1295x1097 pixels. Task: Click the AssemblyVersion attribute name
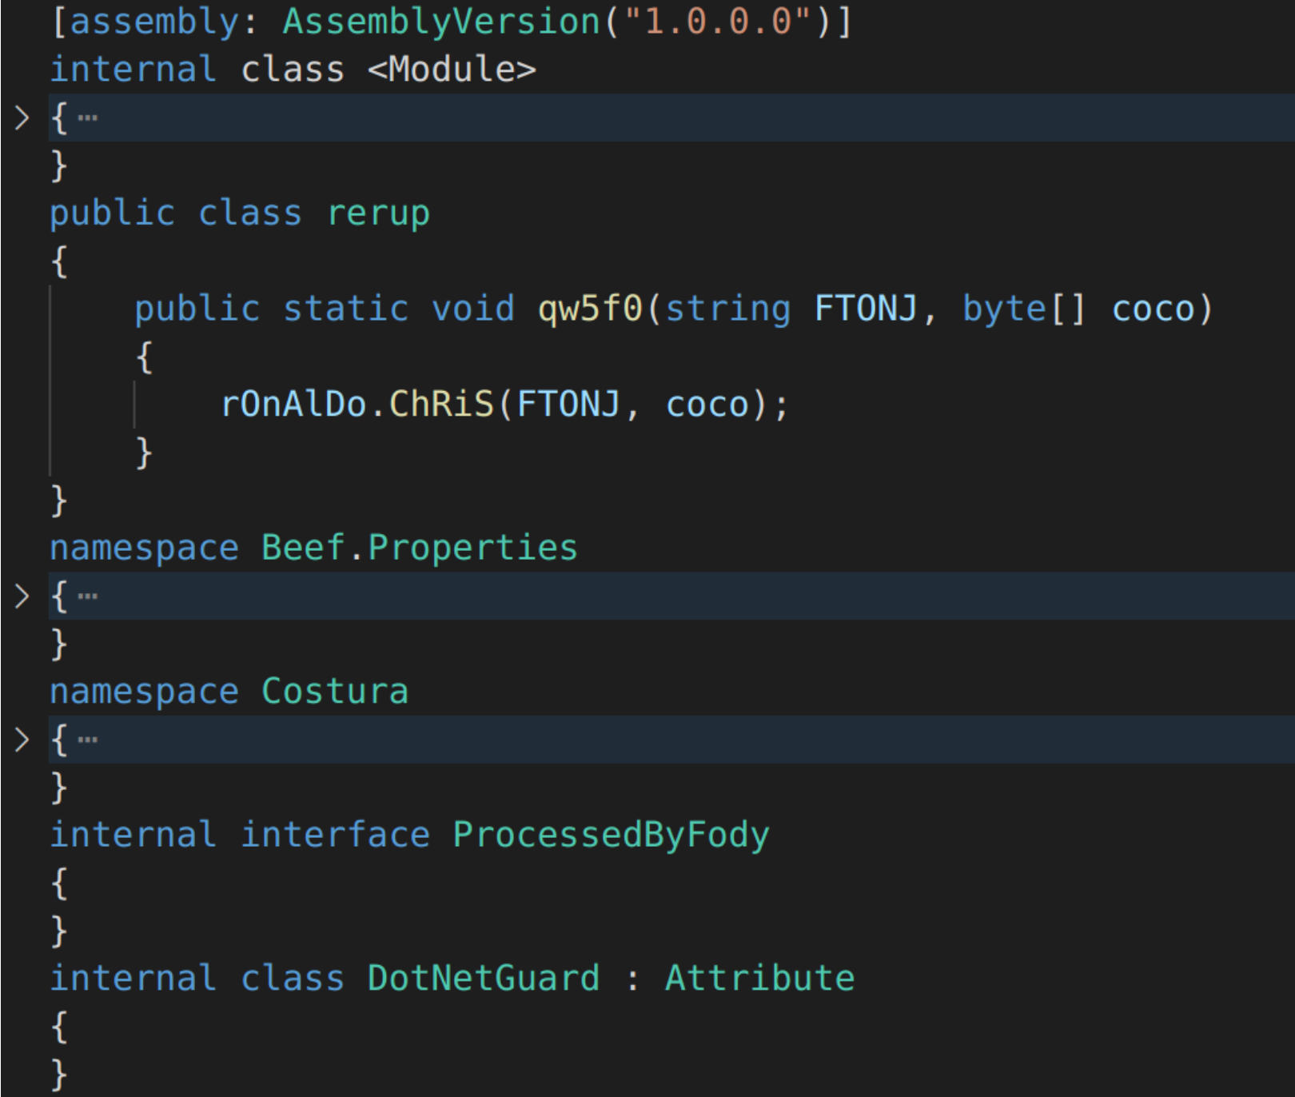click(x=441, y=22)
